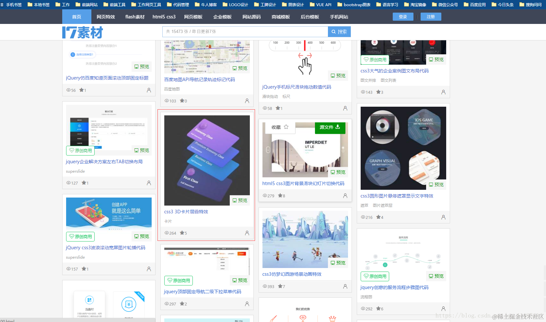Open the css3 3D卡片层叠特效 title link

click(186, 212)
